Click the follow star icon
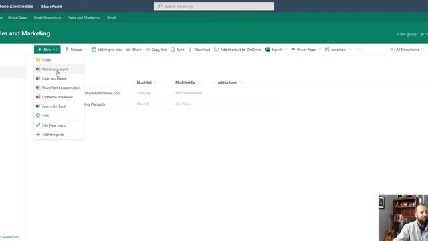Image resolution: width=428 pixels, height=241 pixels. 422,34
